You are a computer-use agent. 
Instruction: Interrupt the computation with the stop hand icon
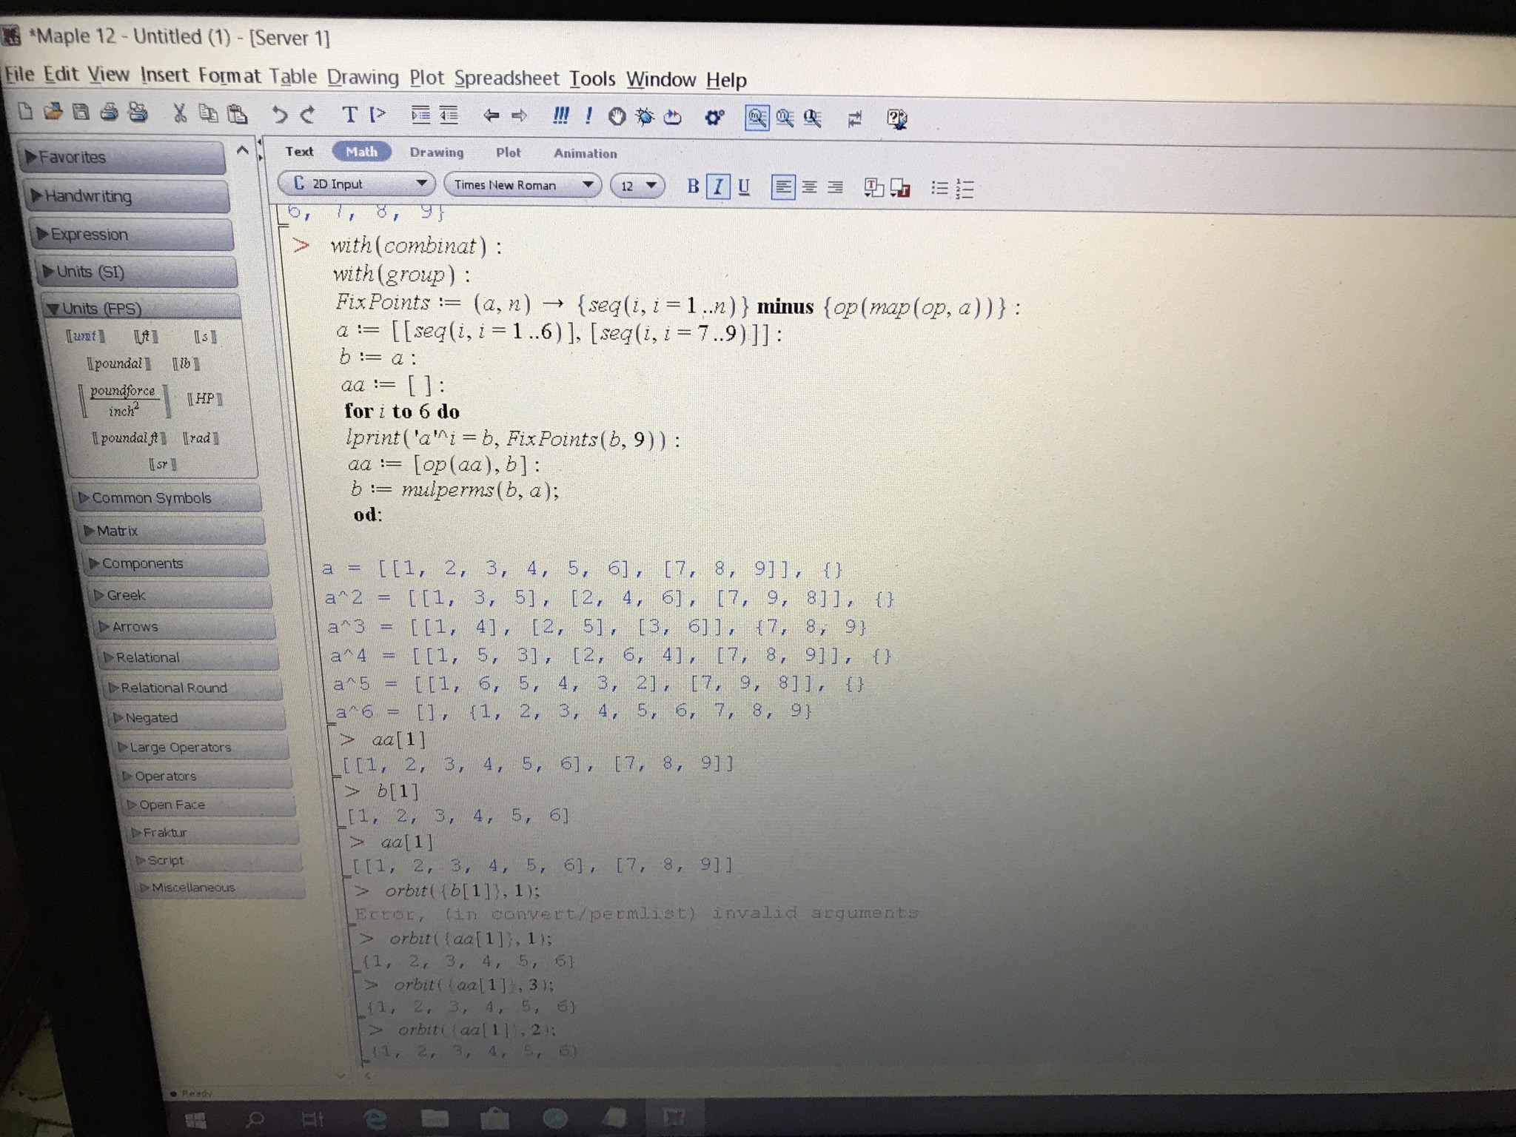tap(617, 116)
